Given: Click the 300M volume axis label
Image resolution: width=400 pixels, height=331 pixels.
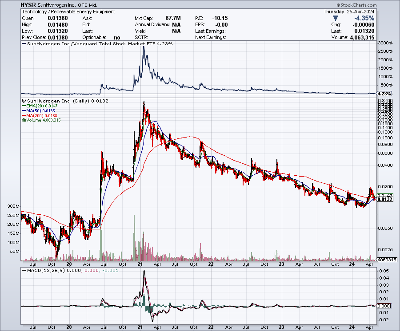Looking at the screenshot, I should click(x=13, y=206).
